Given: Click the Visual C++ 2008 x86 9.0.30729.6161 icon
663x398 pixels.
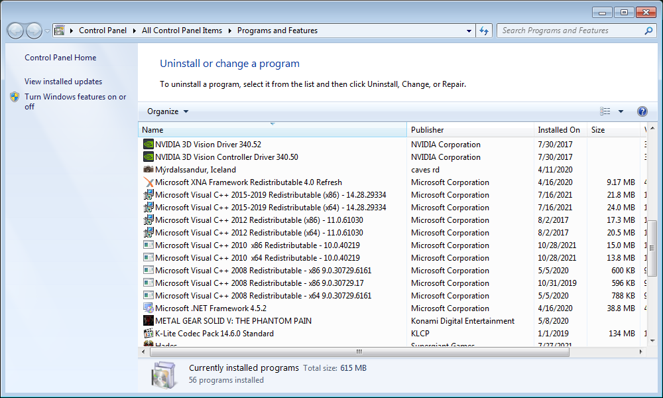Looking at the screenshot, I should tap(148, 271).
